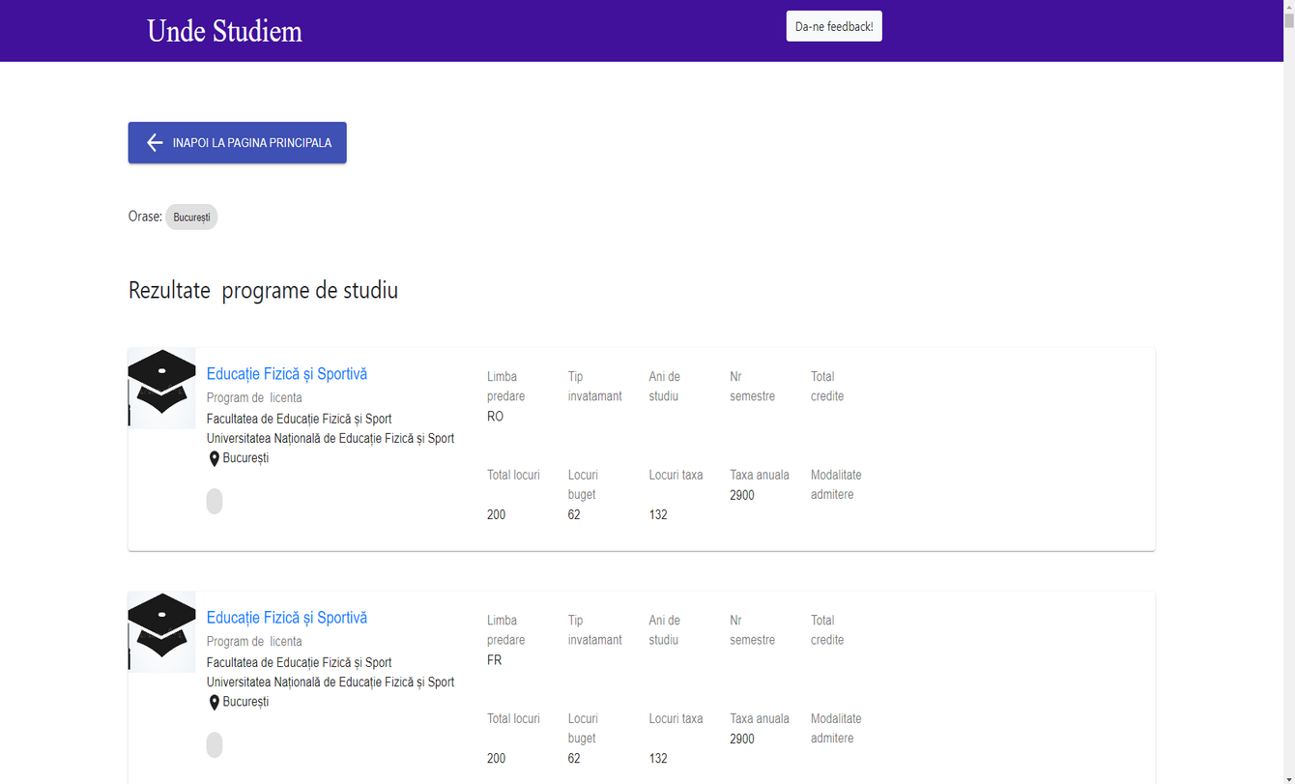Select the București city filter chip
1295x784 pixels.
coord(191,218)
